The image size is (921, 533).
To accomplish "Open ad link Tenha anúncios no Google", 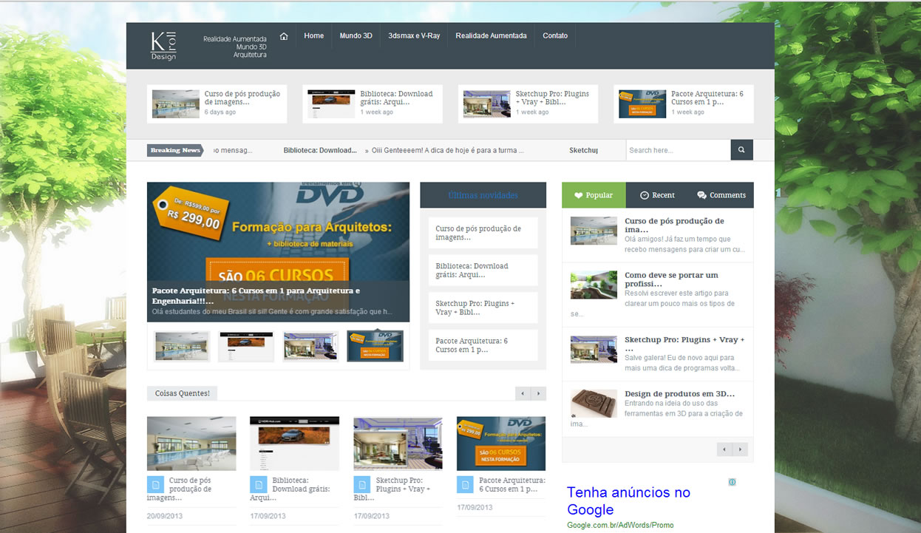I will (628, 500).
